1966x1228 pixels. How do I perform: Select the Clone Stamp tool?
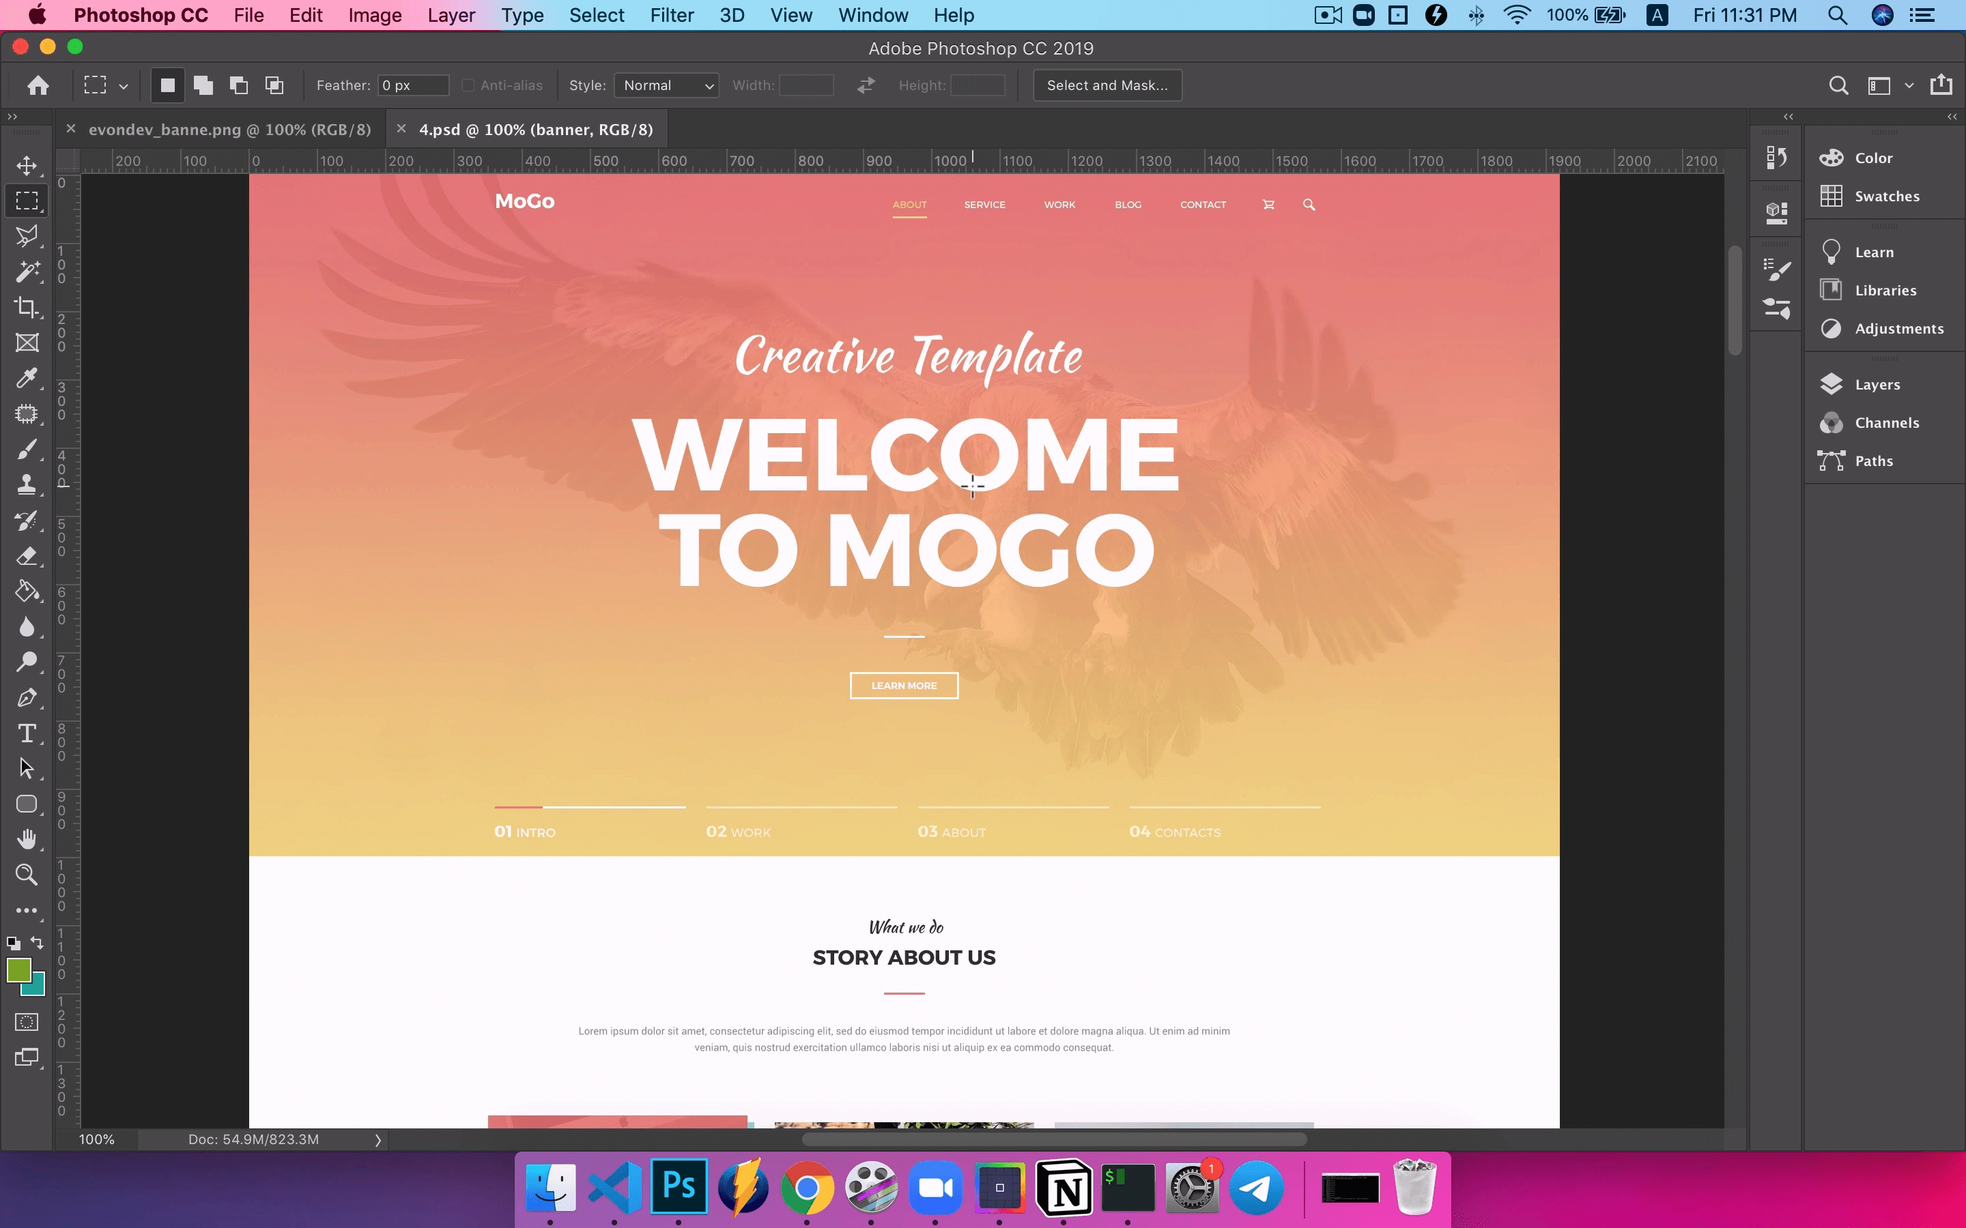coord(26,485)
